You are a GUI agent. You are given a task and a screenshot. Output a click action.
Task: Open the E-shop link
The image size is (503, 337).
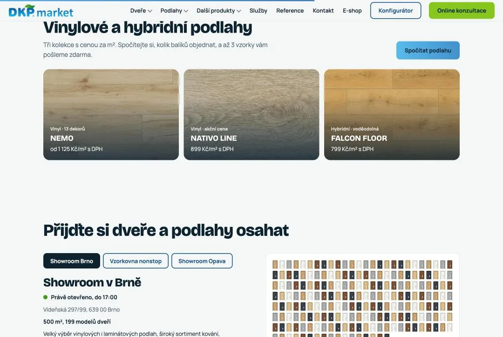tap(352, 11)
